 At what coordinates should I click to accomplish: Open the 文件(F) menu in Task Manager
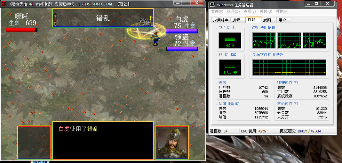pos(217,11)
